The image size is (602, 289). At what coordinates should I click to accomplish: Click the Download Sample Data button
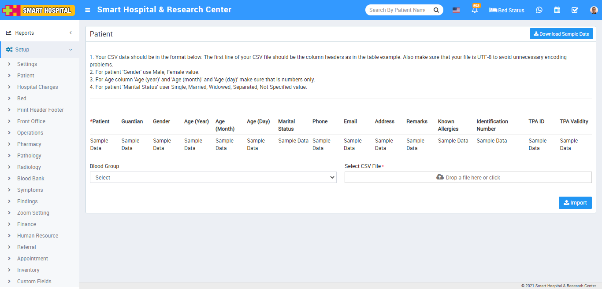tap(561, 34)
